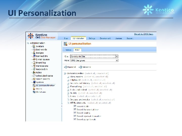Click the Collapse all button
Screen dimensions: 182x136
85,67
